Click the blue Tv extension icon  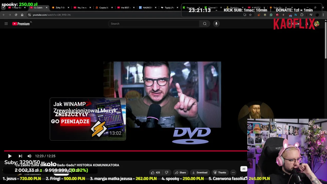(296, 15)
